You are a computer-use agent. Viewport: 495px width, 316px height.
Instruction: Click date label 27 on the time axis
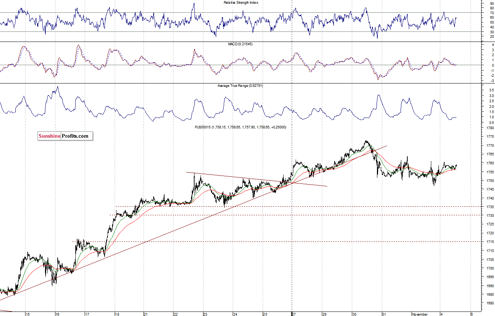[294, 314]
